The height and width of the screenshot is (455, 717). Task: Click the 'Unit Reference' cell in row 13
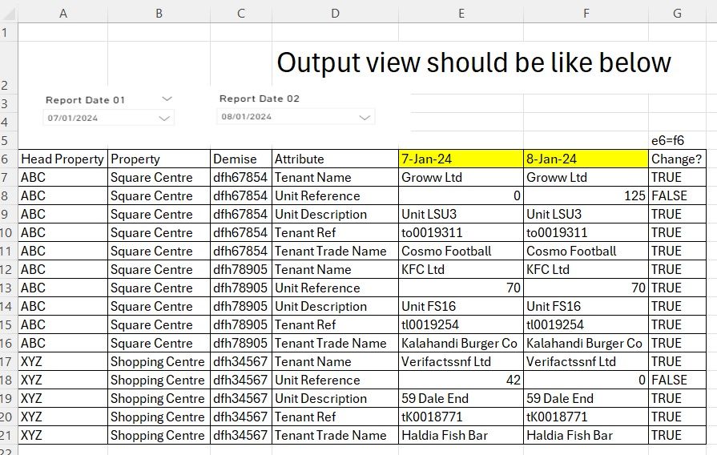point(335,288)
